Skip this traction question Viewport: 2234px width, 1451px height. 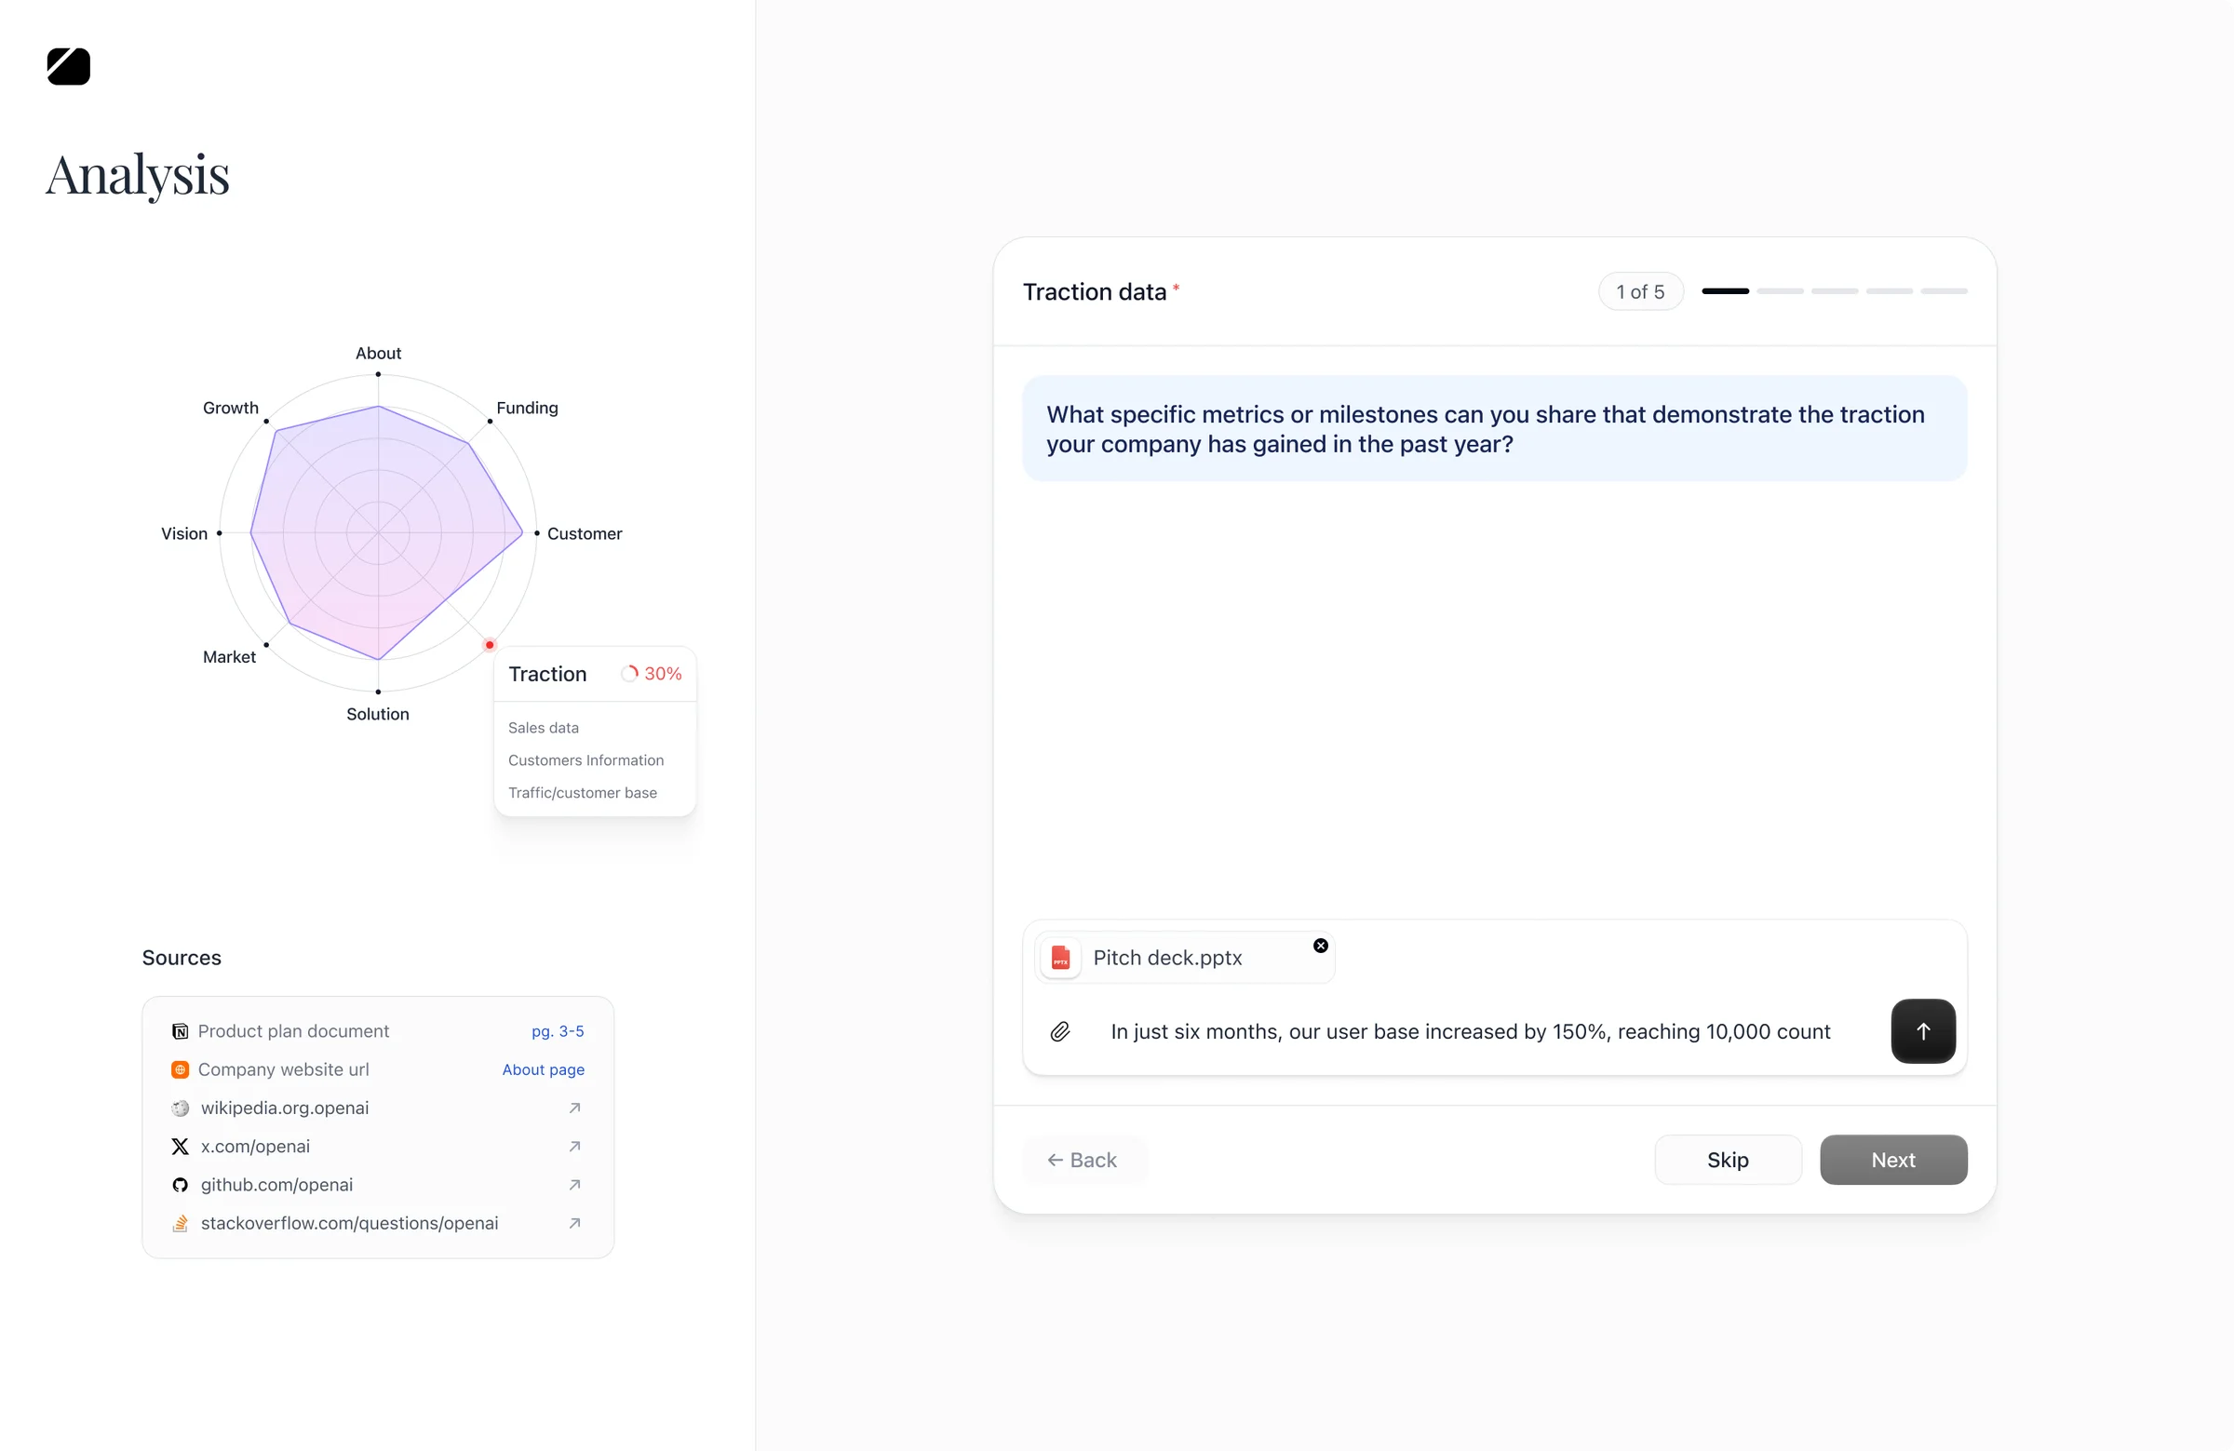pyautogui.click(x=1727, y=1160)
